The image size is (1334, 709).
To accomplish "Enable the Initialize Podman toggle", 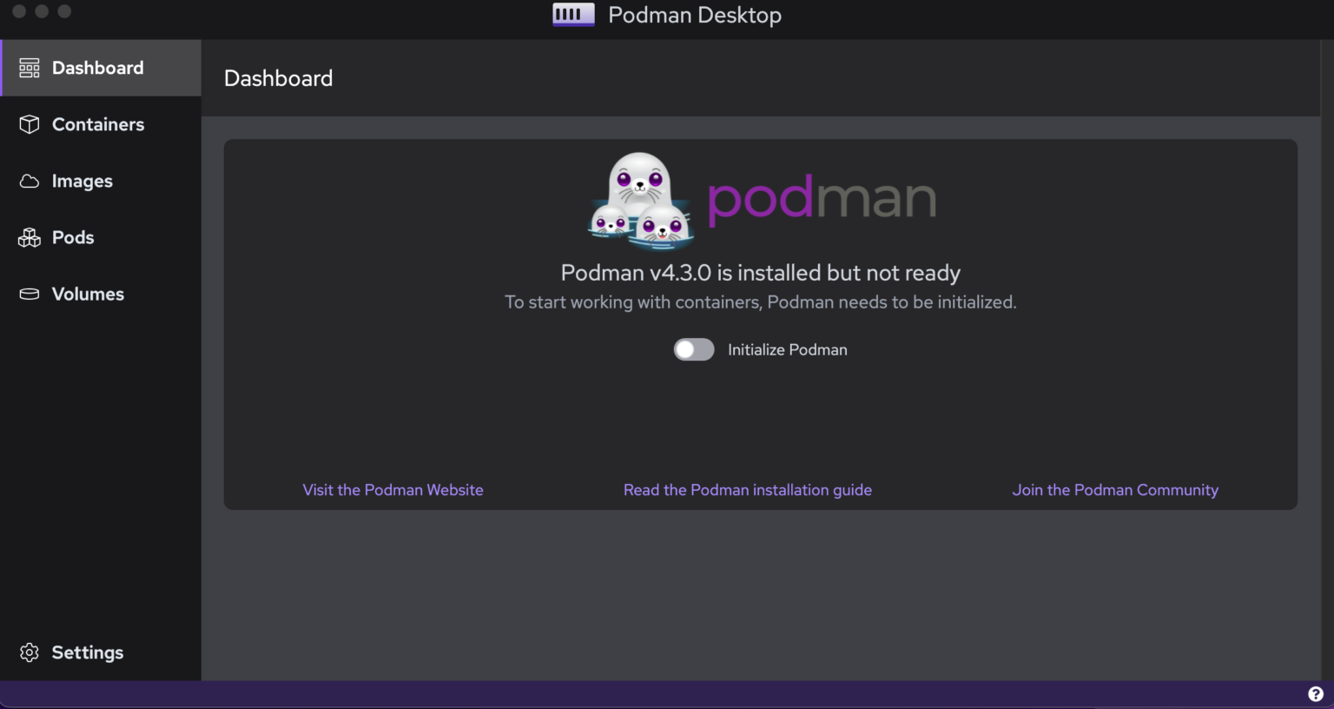I will point(694,349).
